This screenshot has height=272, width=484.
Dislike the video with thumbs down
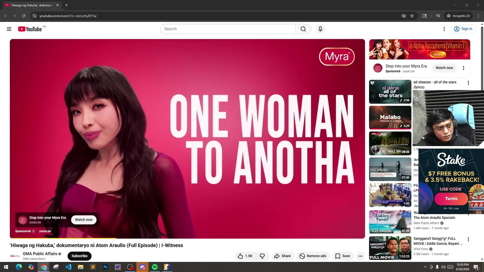[x=262, y=256]
